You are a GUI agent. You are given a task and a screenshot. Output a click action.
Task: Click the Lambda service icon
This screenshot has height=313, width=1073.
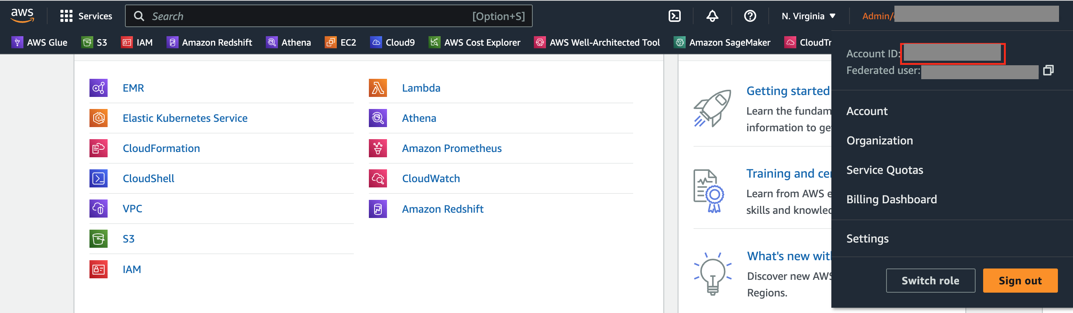point(378,88)
